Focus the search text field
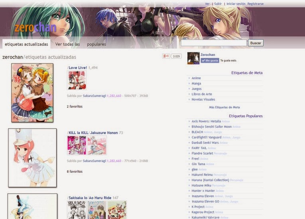Screen dimensions: 305x219 [214, 43]
